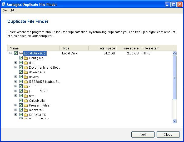This screenshot has width=184, height=142.
Task: Collapse the Local Disk (C:) tree node
Action: tap(11, 53)
